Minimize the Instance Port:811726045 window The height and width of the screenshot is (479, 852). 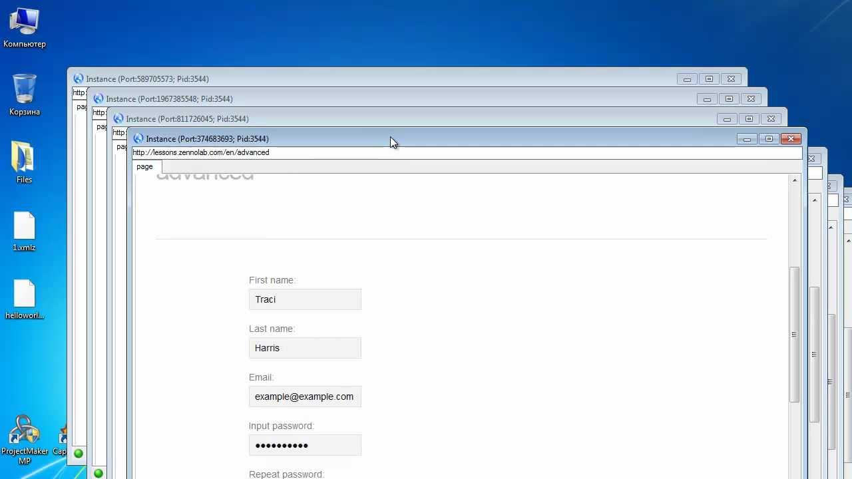[727, 119]
